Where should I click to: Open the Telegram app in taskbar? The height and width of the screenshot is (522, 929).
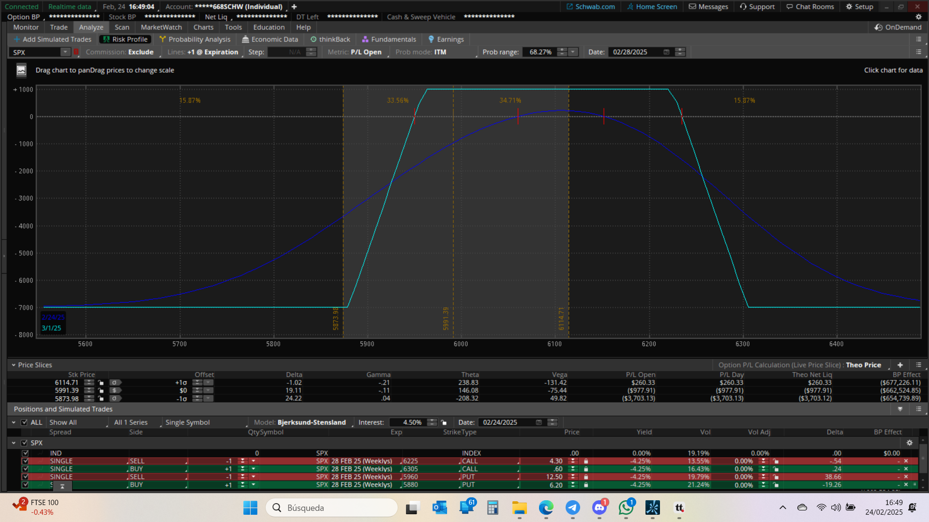(572, 508)
